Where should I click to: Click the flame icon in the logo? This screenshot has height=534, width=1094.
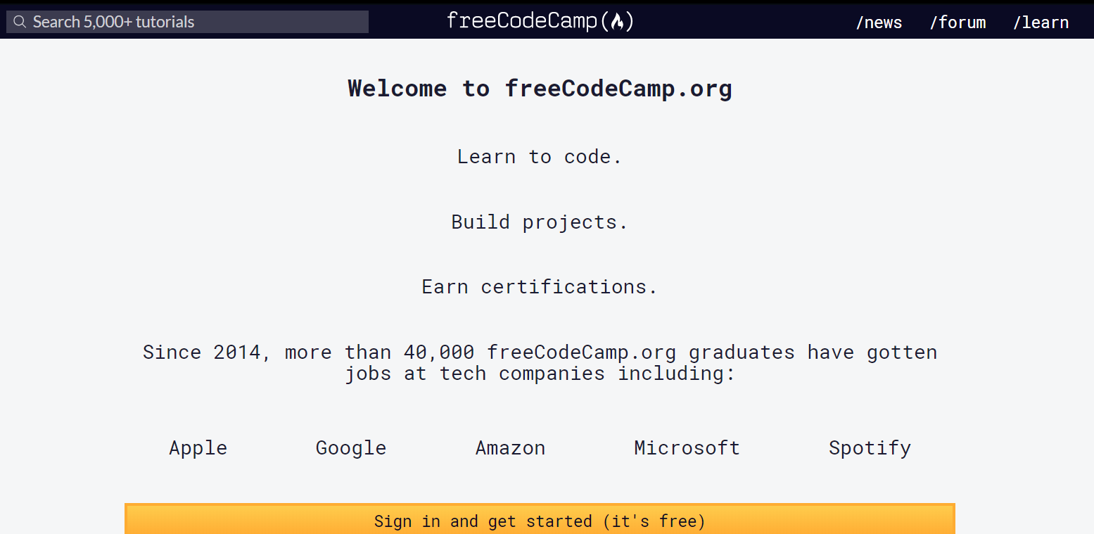pyautogui.click(x=618, y=22)
